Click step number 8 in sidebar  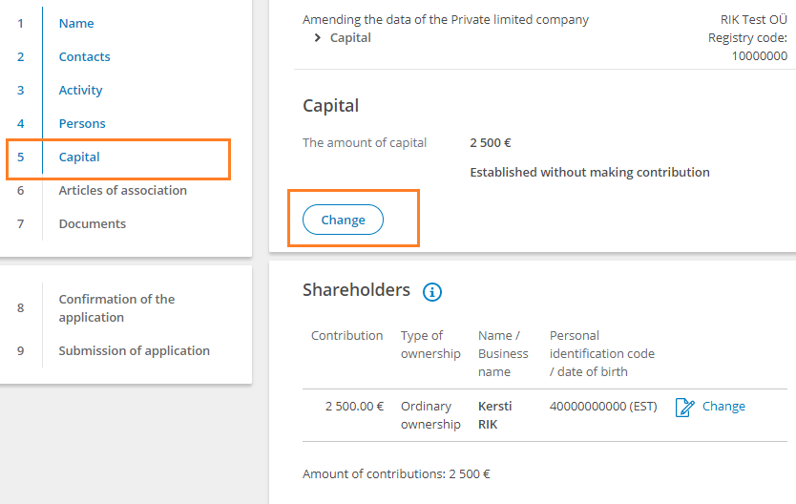pos(20,307)
